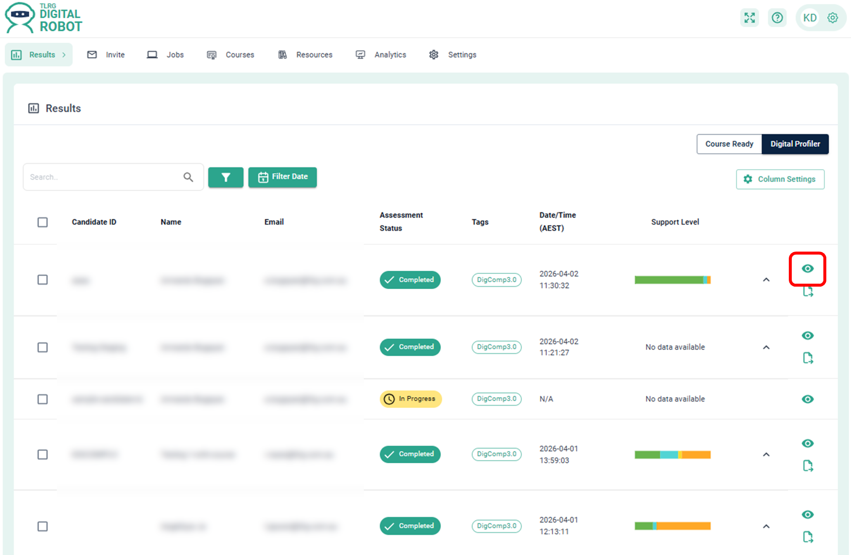Click the Name column header
The image size is (851, 555).
tap(171, 222)
